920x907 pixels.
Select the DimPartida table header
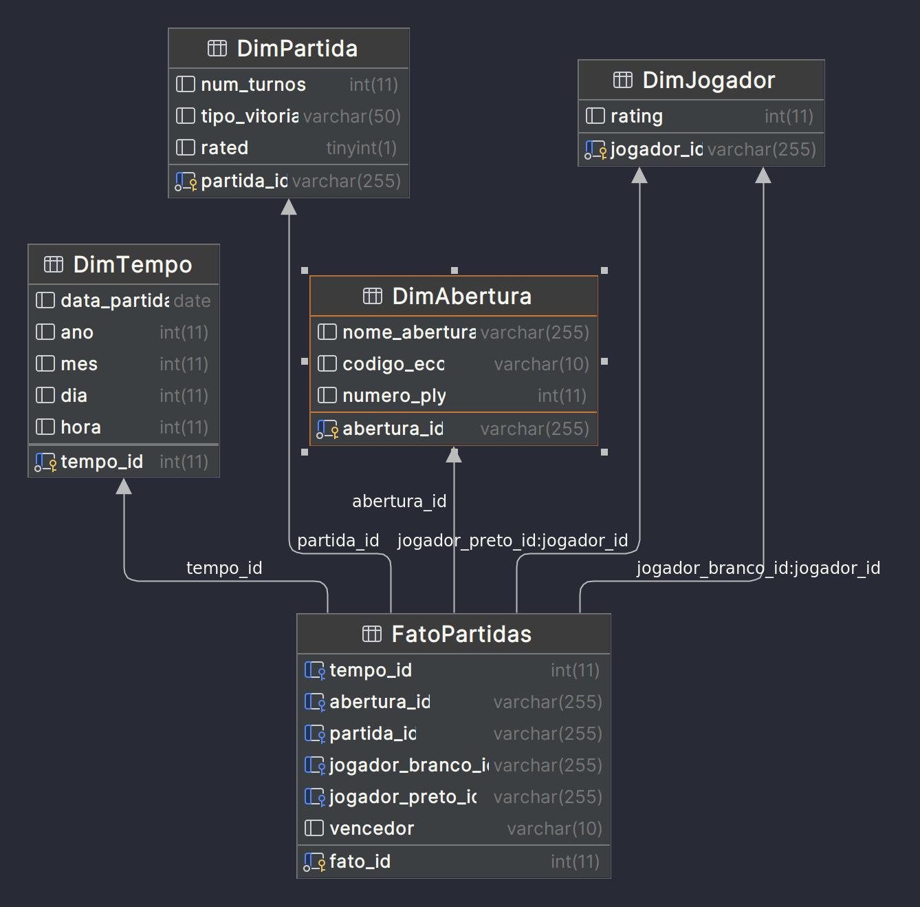(x=289, y=48)
